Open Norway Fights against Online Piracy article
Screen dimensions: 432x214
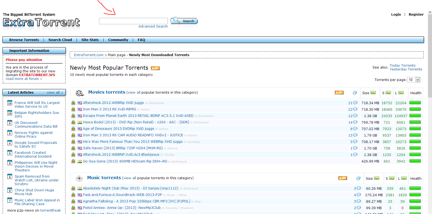(34, 134)
